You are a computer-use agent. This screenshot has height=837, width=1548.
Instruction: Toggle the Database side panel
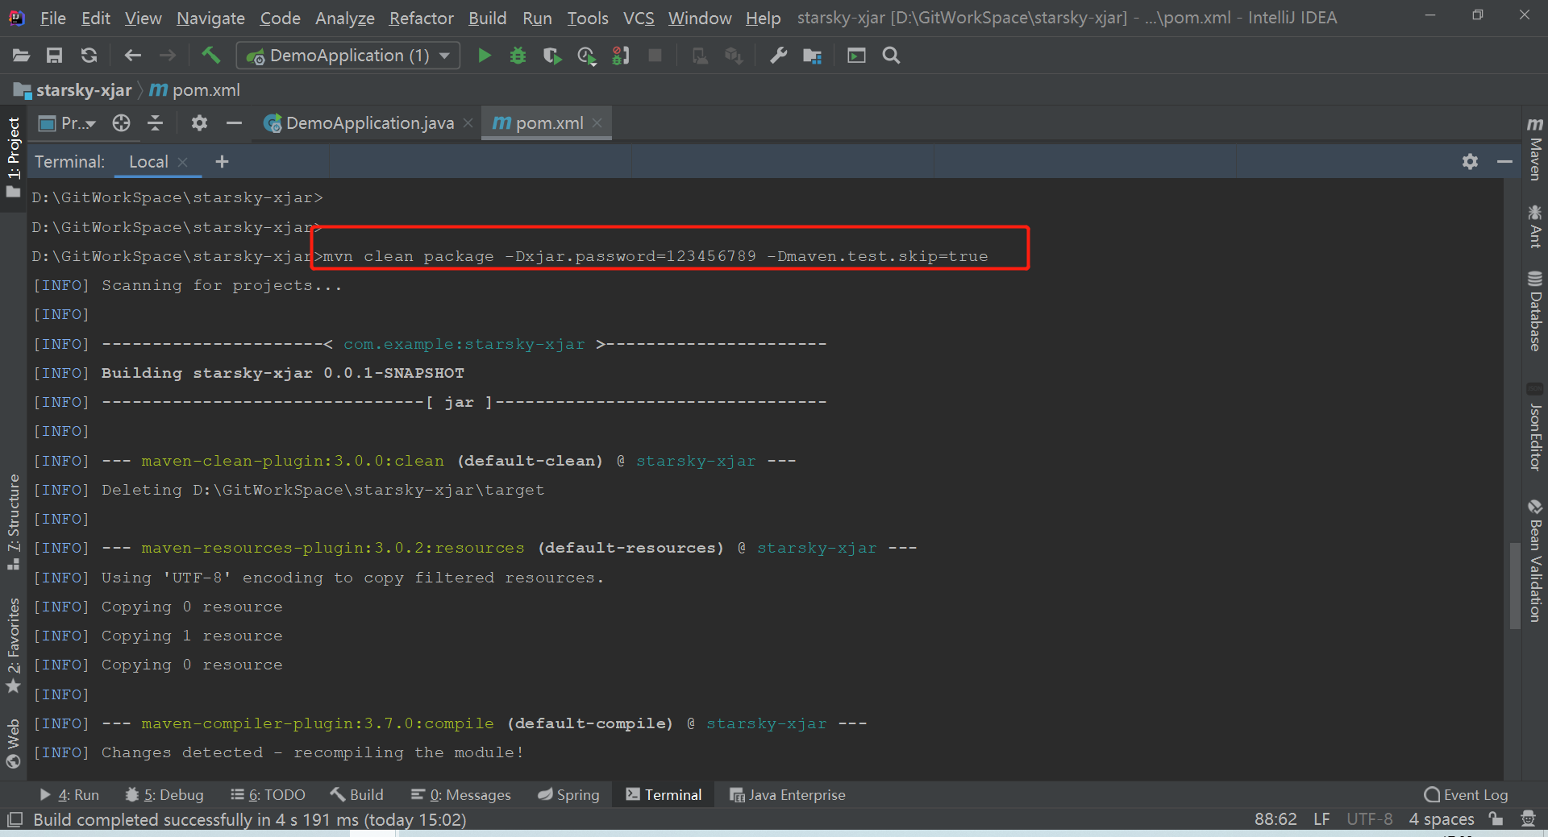(1535, 311)
